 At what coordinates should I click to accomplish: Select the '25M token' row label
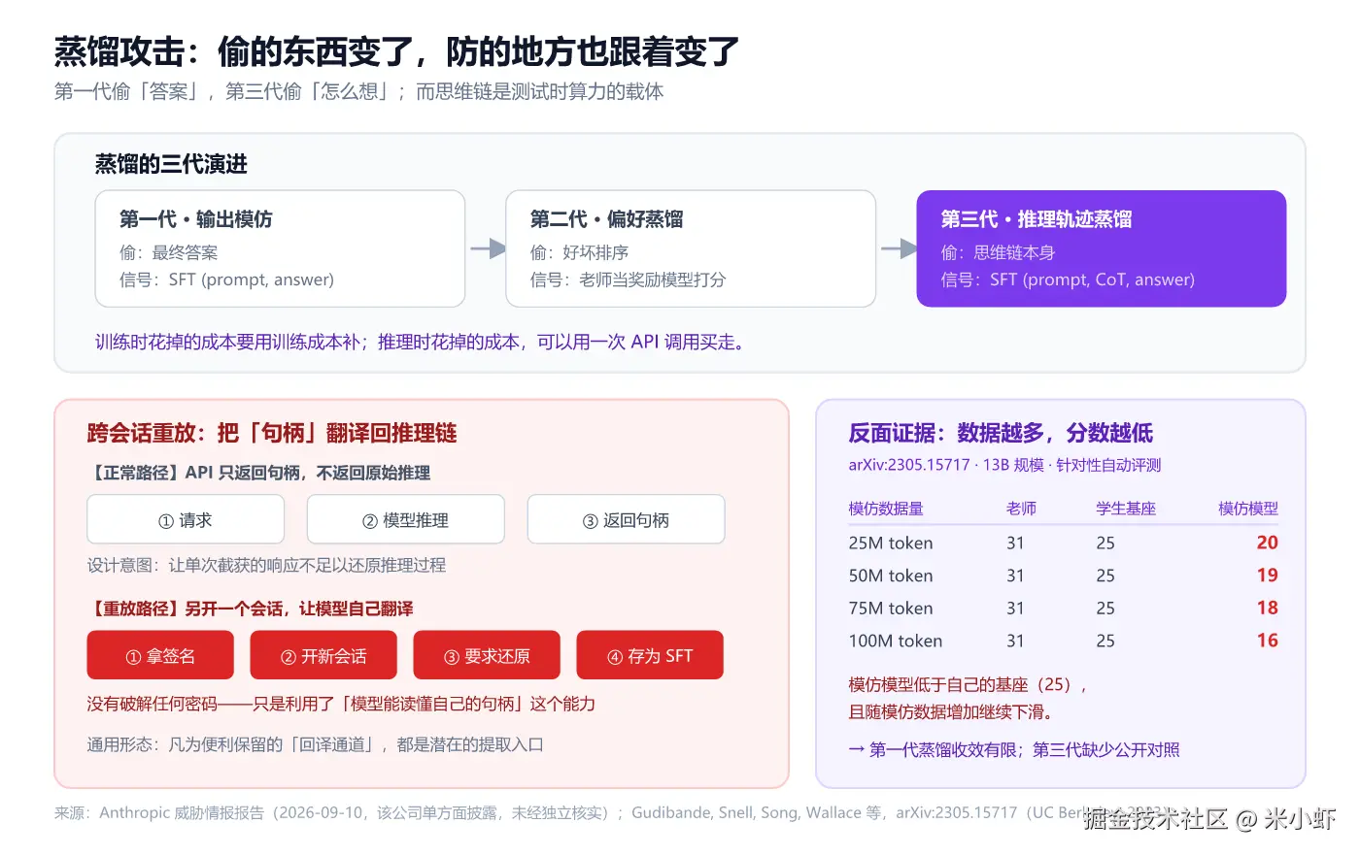(891, 543)
